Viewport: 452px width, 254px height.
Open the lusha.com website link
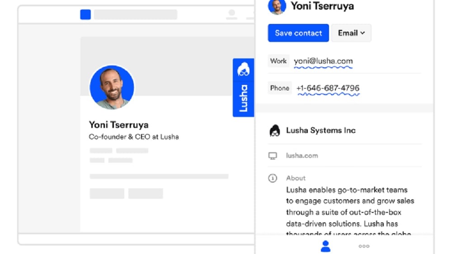302,155
